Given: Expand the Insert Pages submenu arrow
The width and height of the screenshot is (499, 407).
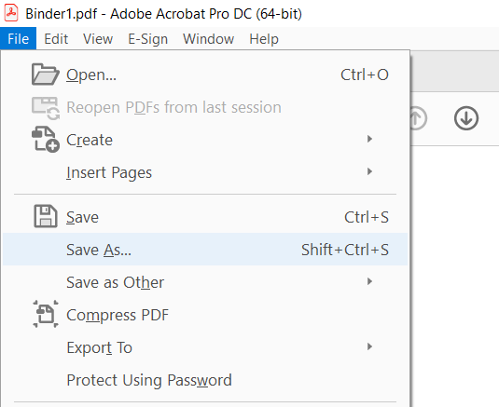Looking at the screenshot, I should pyautogui.click(x=369, y=171).
